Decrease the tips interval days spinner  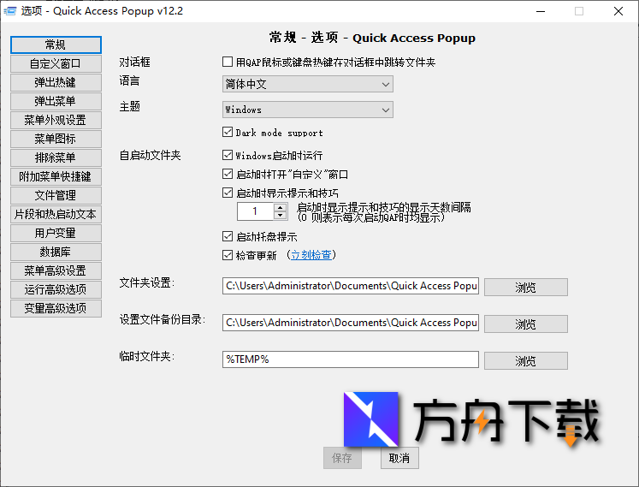point(281,215)
